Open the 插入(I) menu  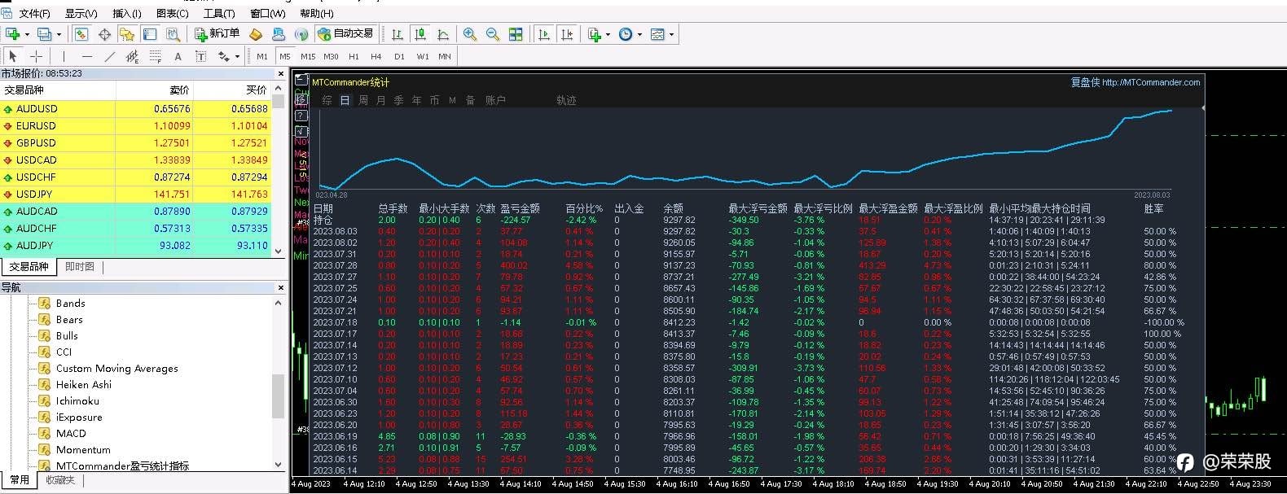tap(127, 13)
